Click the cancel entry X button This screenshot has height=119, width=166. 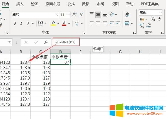pos(26,42)
